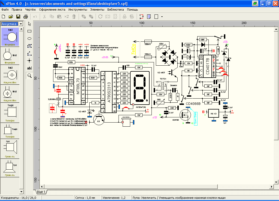279x201 pixels.
Task: Pick the polyline drawing tool
Action: (30, 53)
